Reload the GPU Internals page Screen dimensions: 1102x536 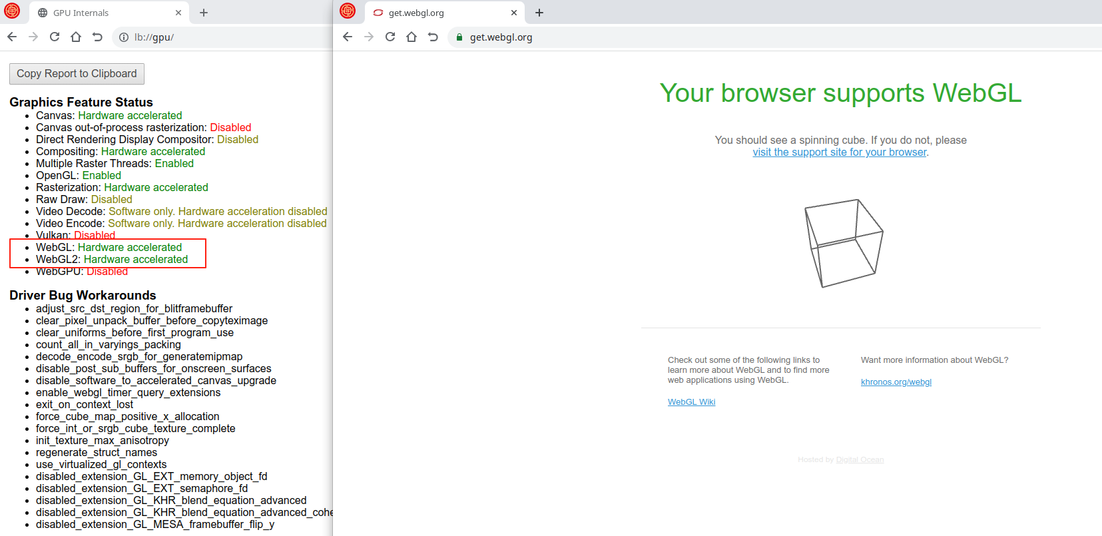(x=55, y=37)
